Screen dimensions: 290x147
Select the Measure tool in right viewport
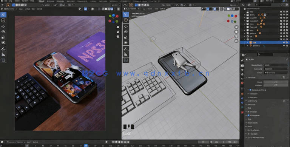click(x=126, y=54)
